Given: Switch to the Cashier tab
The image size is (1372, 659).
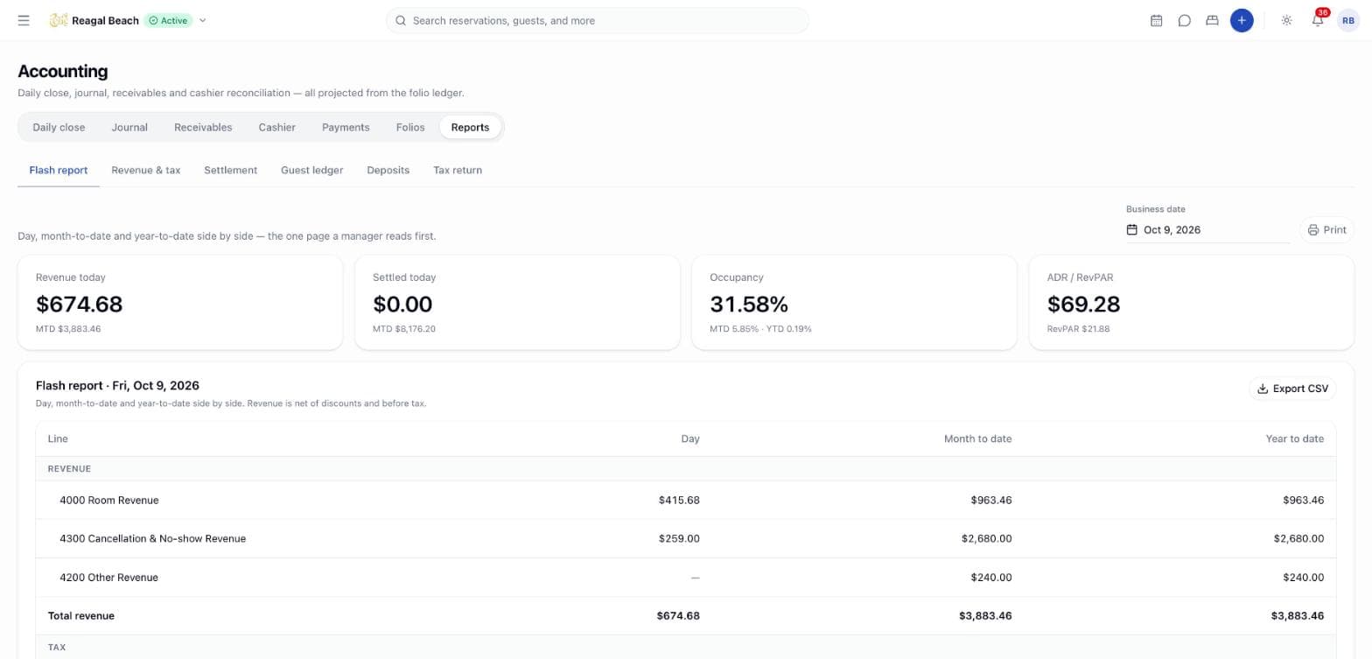Looking at the screenshot, I should (276, 127).
